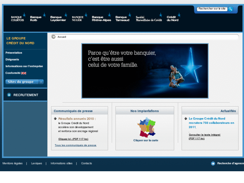Open the Banque Nuger logo
Viewport: 244px width, 183px height.
80,17
